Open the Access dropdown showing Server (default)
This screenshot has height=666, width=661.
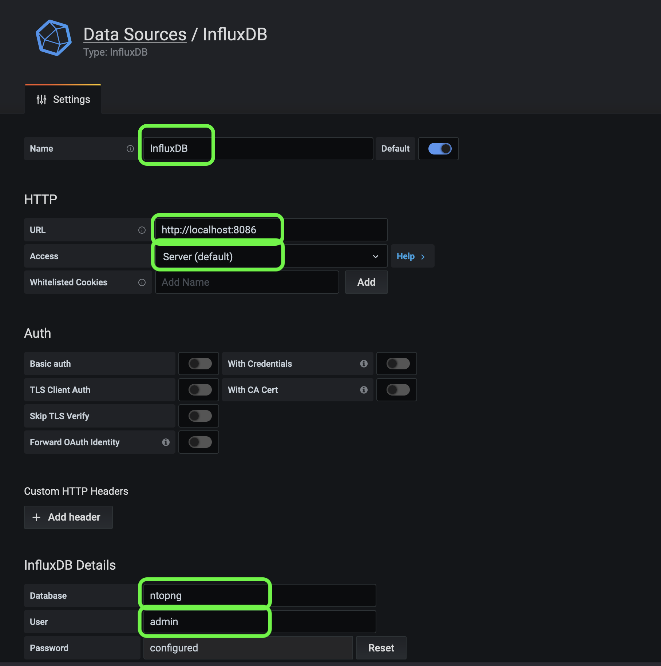click(271, 256)
